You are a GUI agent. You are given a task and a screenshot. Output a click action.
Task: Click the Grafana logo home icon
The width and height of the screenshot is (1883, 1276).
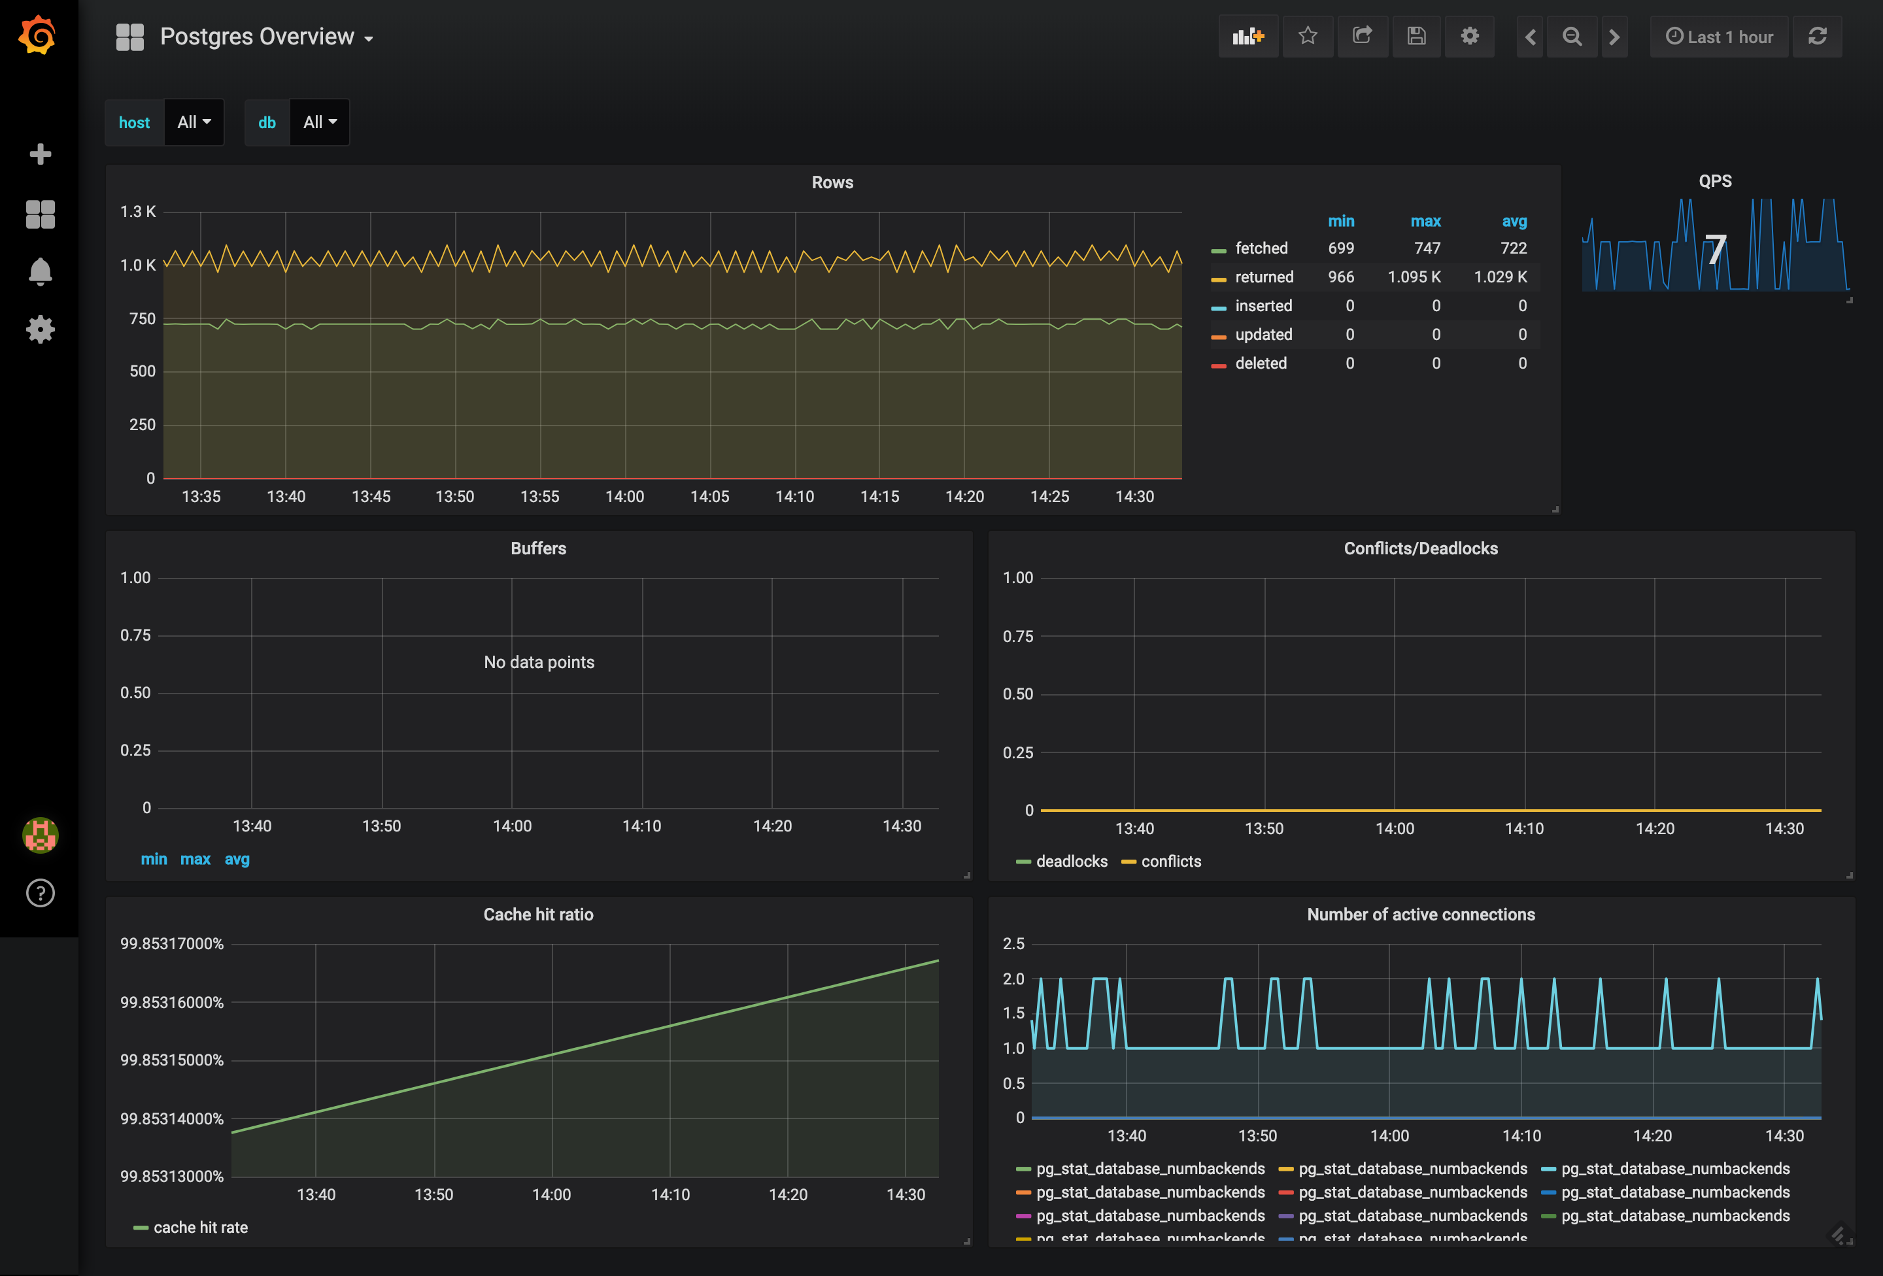[37, 35]
